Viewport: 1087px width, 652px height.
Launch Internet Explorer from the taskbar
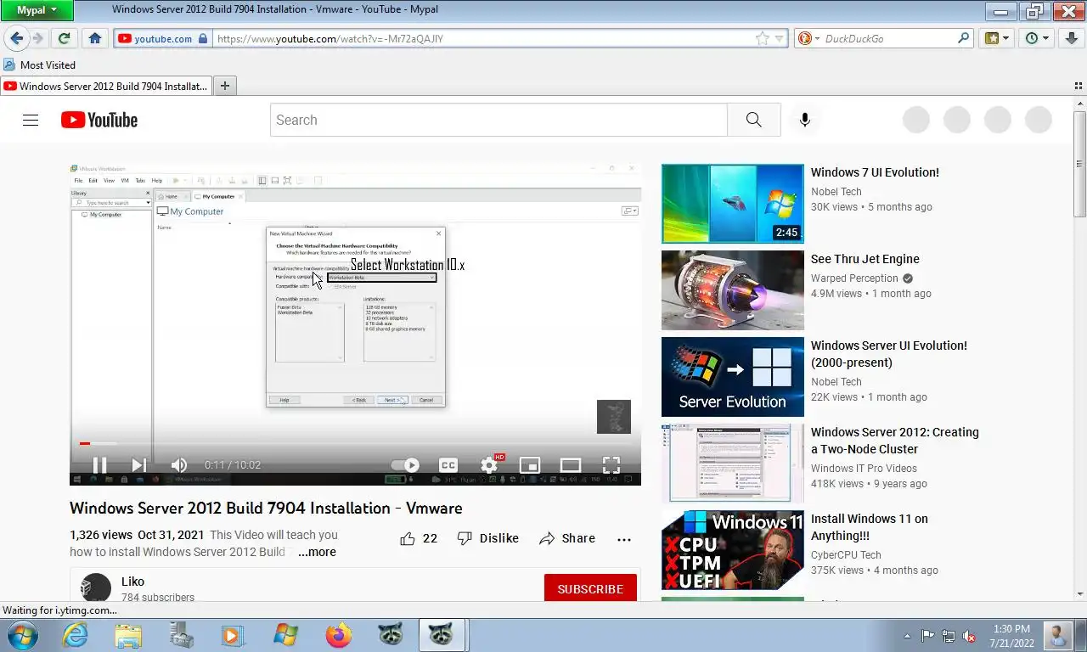76,635
